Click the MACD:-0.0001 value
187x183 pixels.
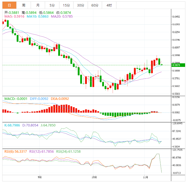(x=16, y=99)
